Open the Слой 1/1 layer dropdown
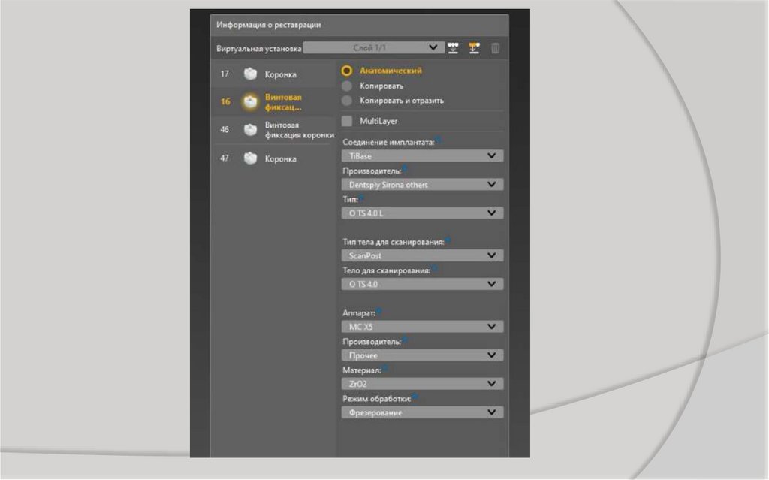 tap(374, 47)
